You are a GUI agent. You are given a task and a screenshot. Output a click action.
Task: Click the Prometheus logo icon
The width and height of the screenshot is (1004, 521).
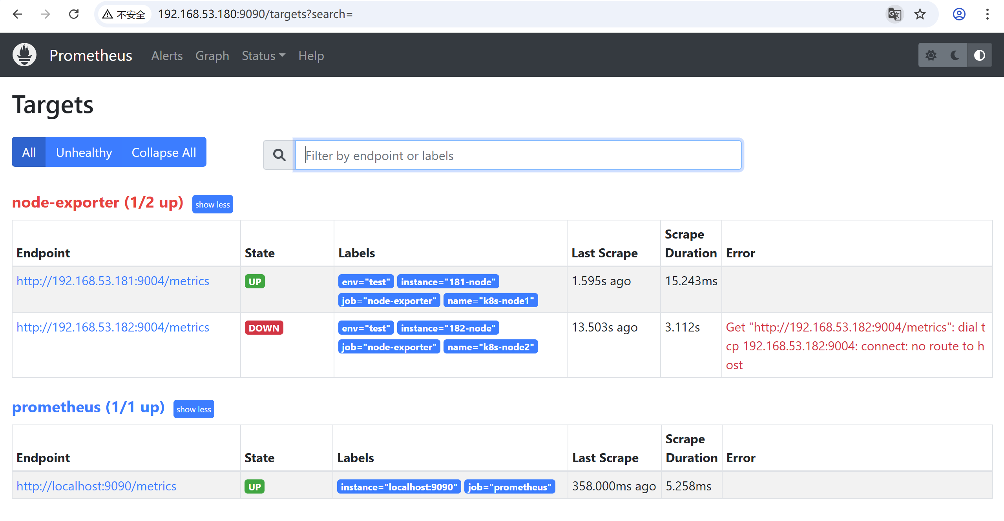[x=24, y=55]
